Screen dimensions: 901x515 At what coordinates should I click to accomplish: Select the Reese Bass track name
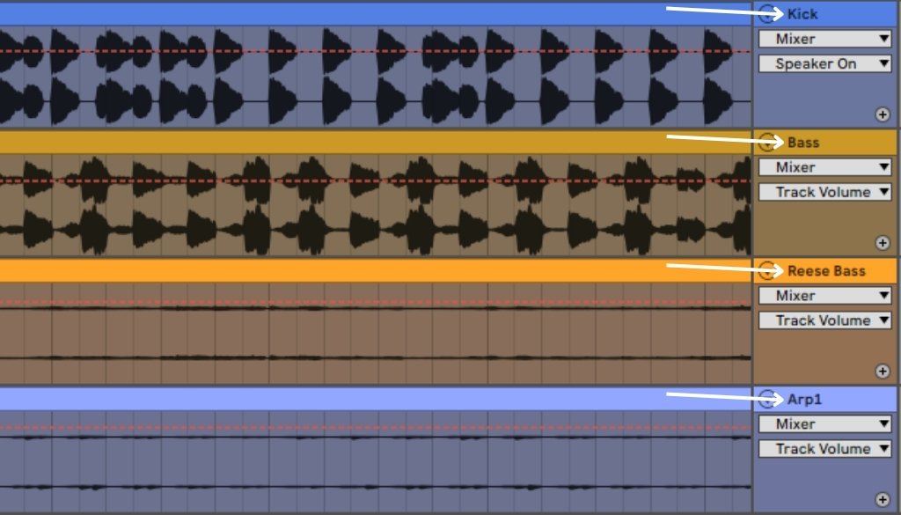(826, 270)
